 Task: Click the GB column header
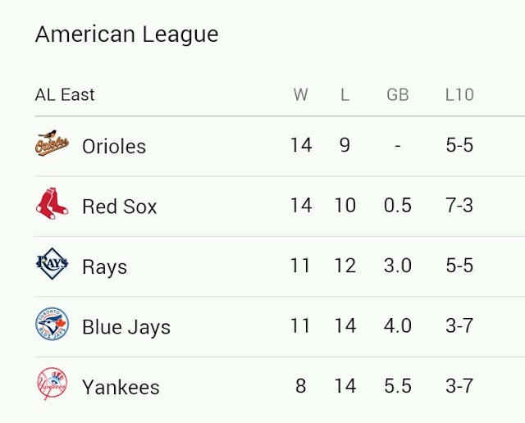(x=398, y=95)
